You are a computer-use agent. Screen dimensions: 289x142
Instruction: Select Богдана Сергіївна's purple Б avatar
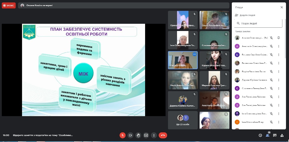237,54
